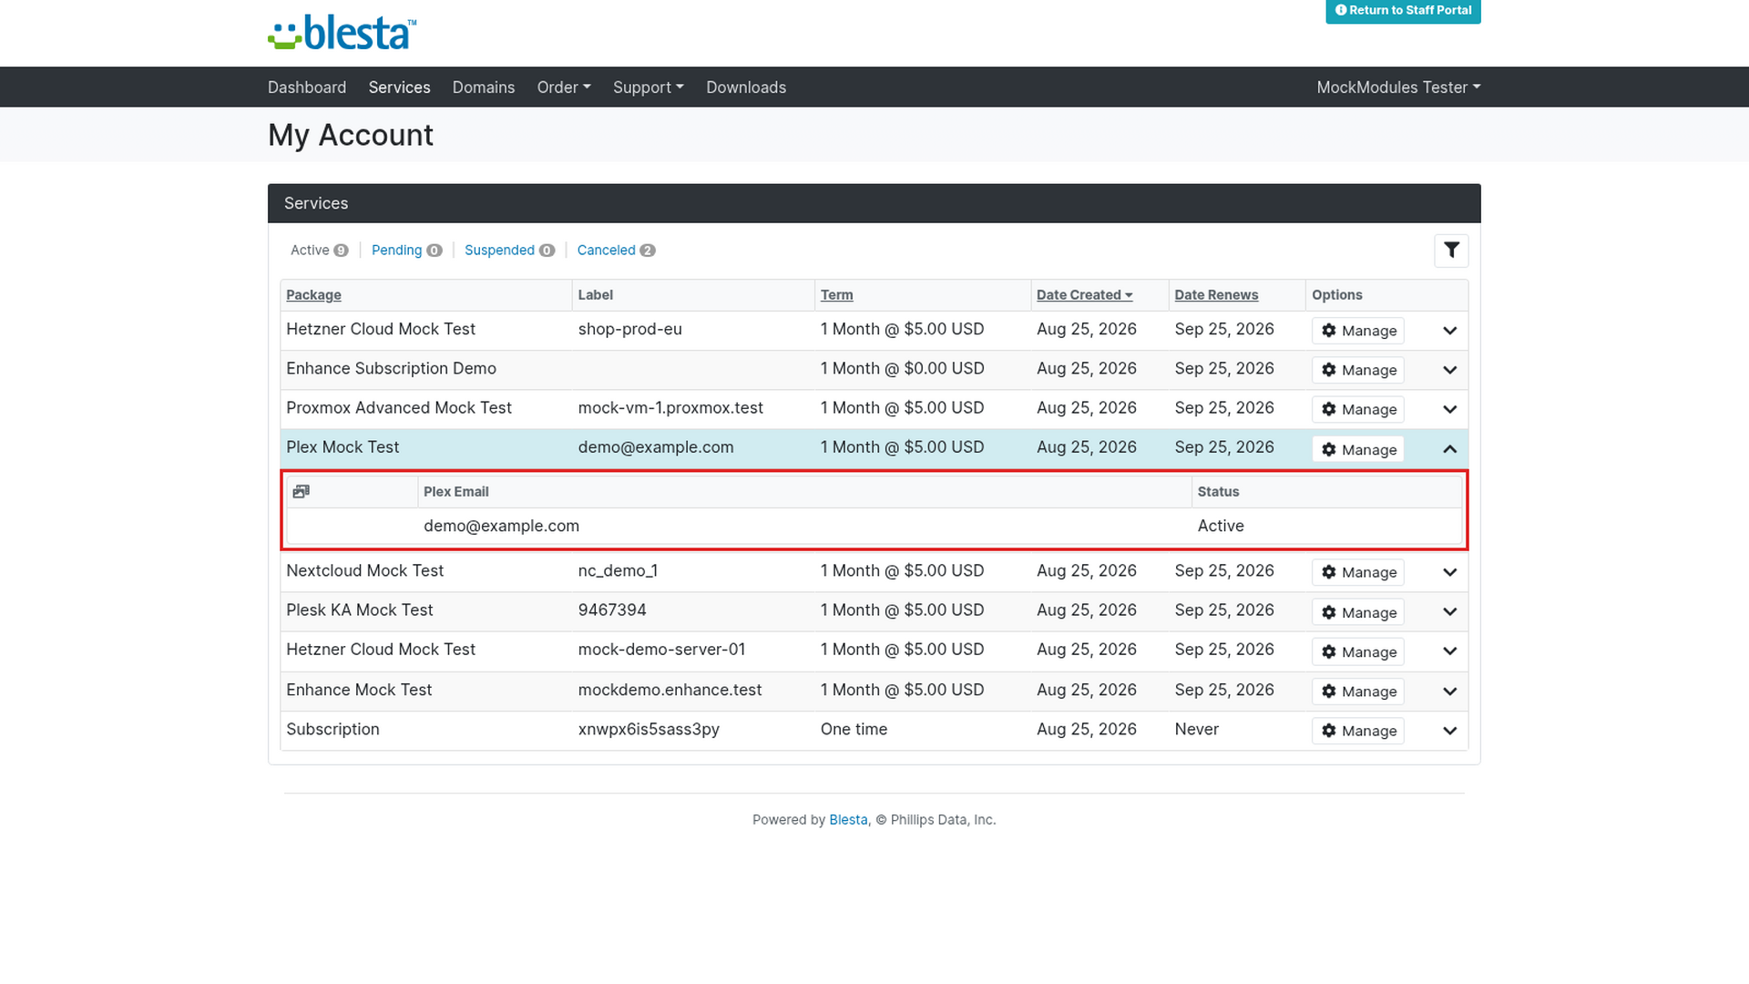Click the Never renewal date cell

(x=1196, y=730)
